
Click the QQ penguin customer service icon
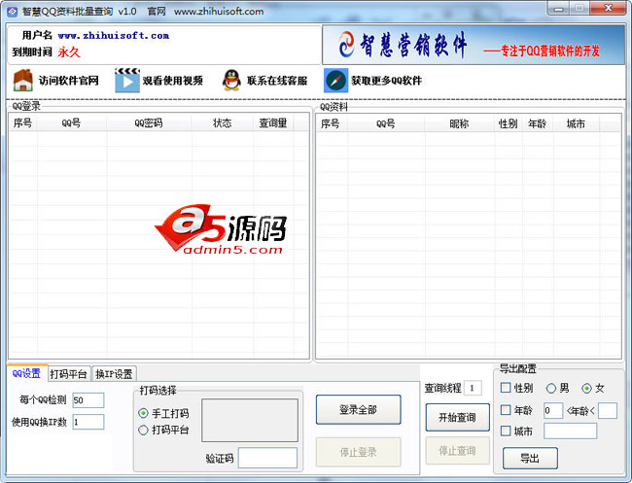pos(231,80)
